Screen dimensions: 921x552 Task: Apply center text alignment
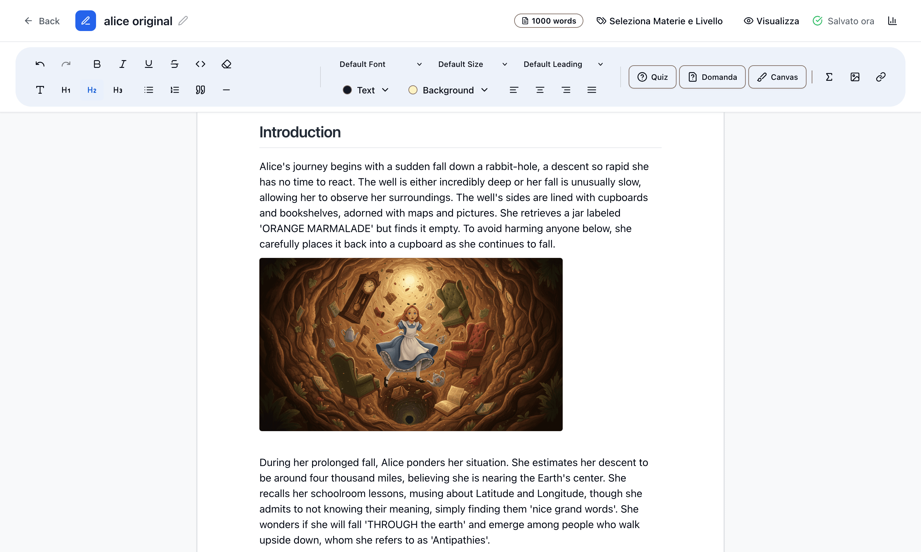(540, 90)
